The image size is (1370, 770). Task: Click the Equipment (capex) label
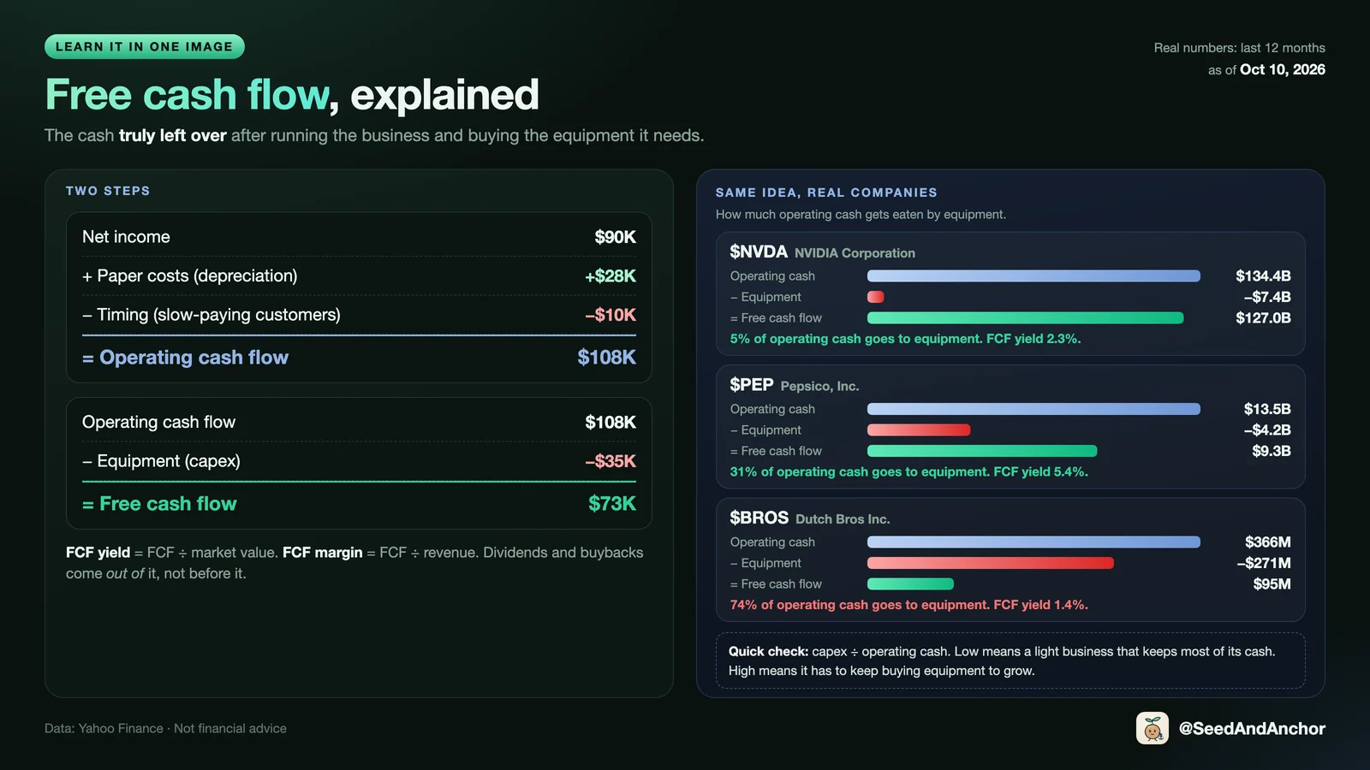pyautogui.click(x=161, y=461)
